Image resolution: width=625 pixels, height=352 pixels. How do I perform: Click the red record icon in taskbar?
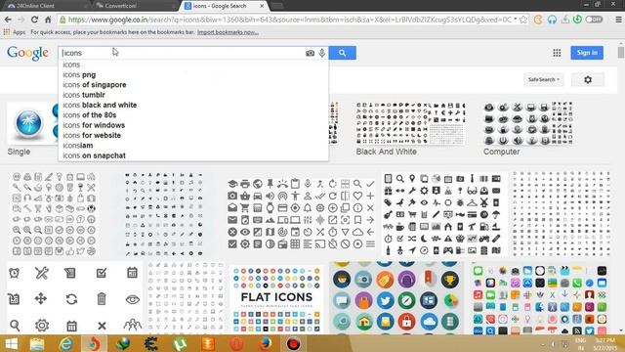293,343
